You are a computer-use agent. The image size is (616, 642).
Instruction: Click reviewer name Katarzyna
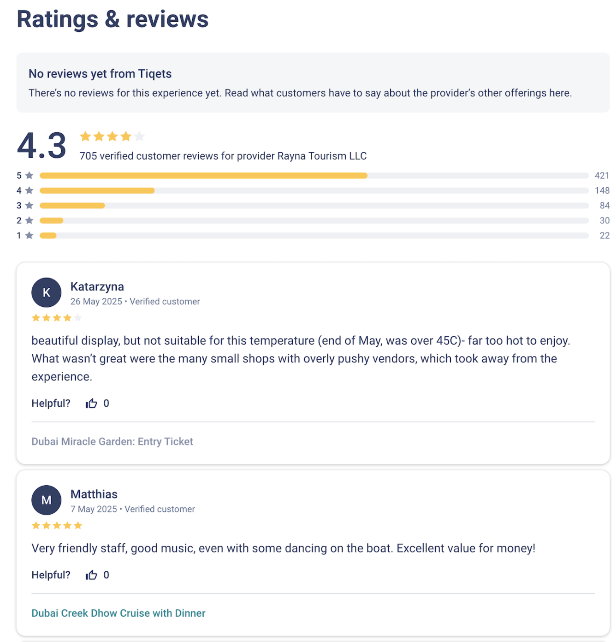pos(97,287)
